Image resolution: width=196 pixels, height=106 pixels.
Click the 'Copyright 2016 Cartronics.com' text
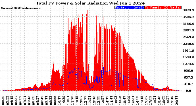pos(21,8)
